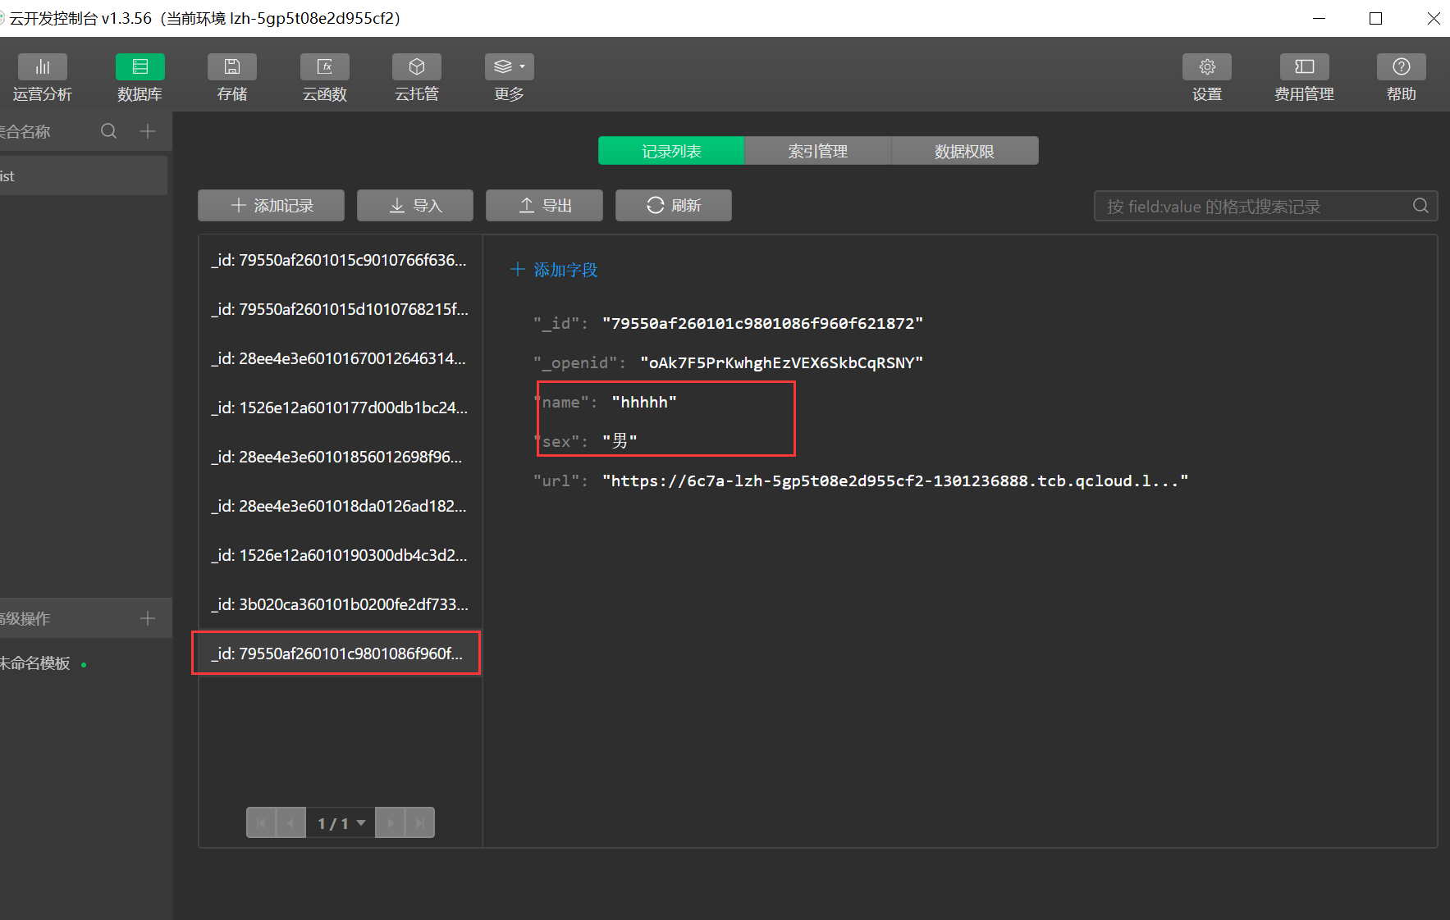Click the 添加字段 link

[554, 270]
